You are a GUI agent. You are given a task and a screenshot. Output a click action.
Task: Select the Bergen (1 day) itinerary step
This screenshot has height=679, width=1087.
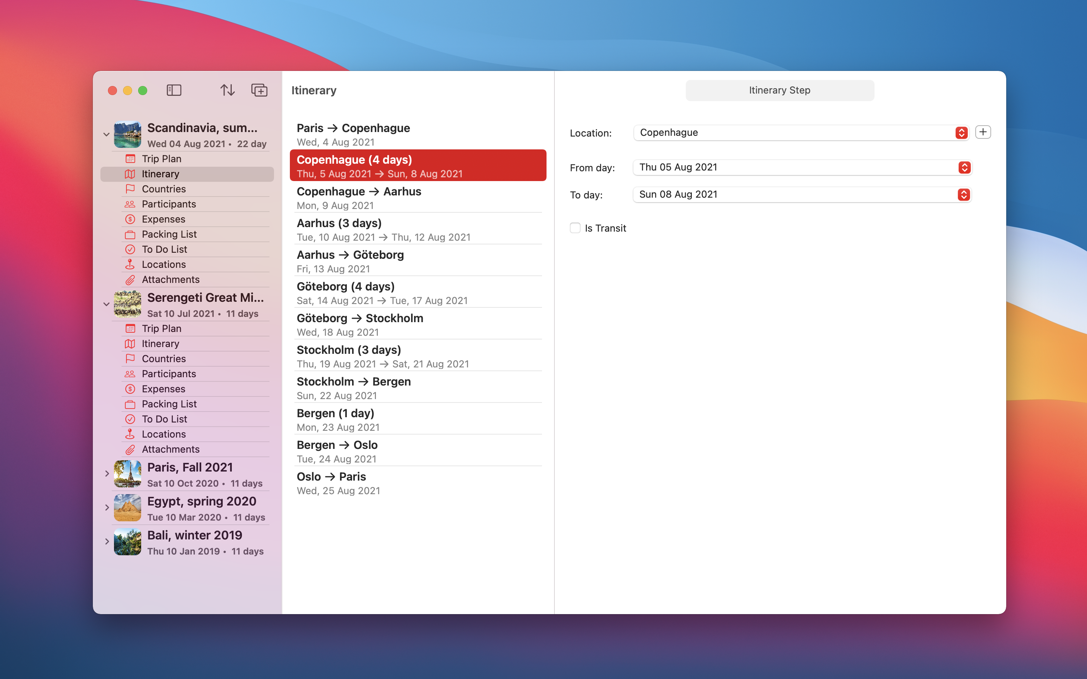coord(418,419)
